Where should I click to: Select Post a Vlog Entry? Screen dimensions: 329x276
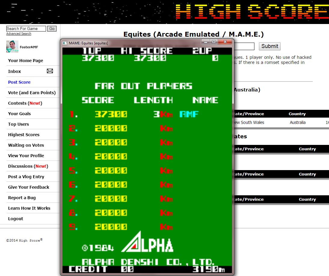[26, 177]
